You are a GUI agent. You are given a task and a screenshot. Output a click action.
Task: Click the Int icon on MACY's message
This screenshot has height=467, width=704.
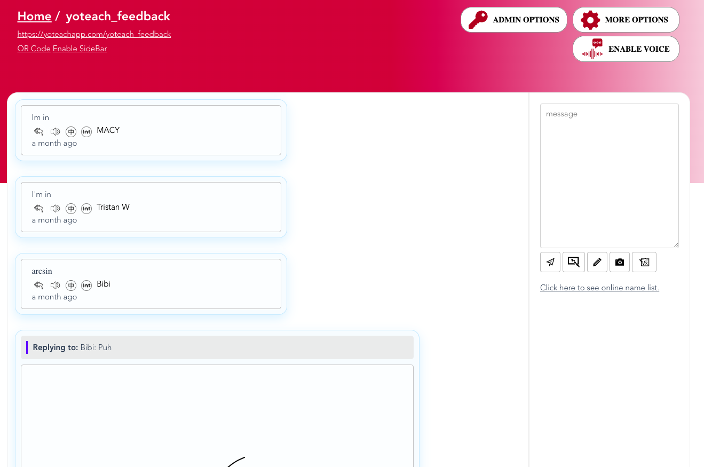pos(86,131)
